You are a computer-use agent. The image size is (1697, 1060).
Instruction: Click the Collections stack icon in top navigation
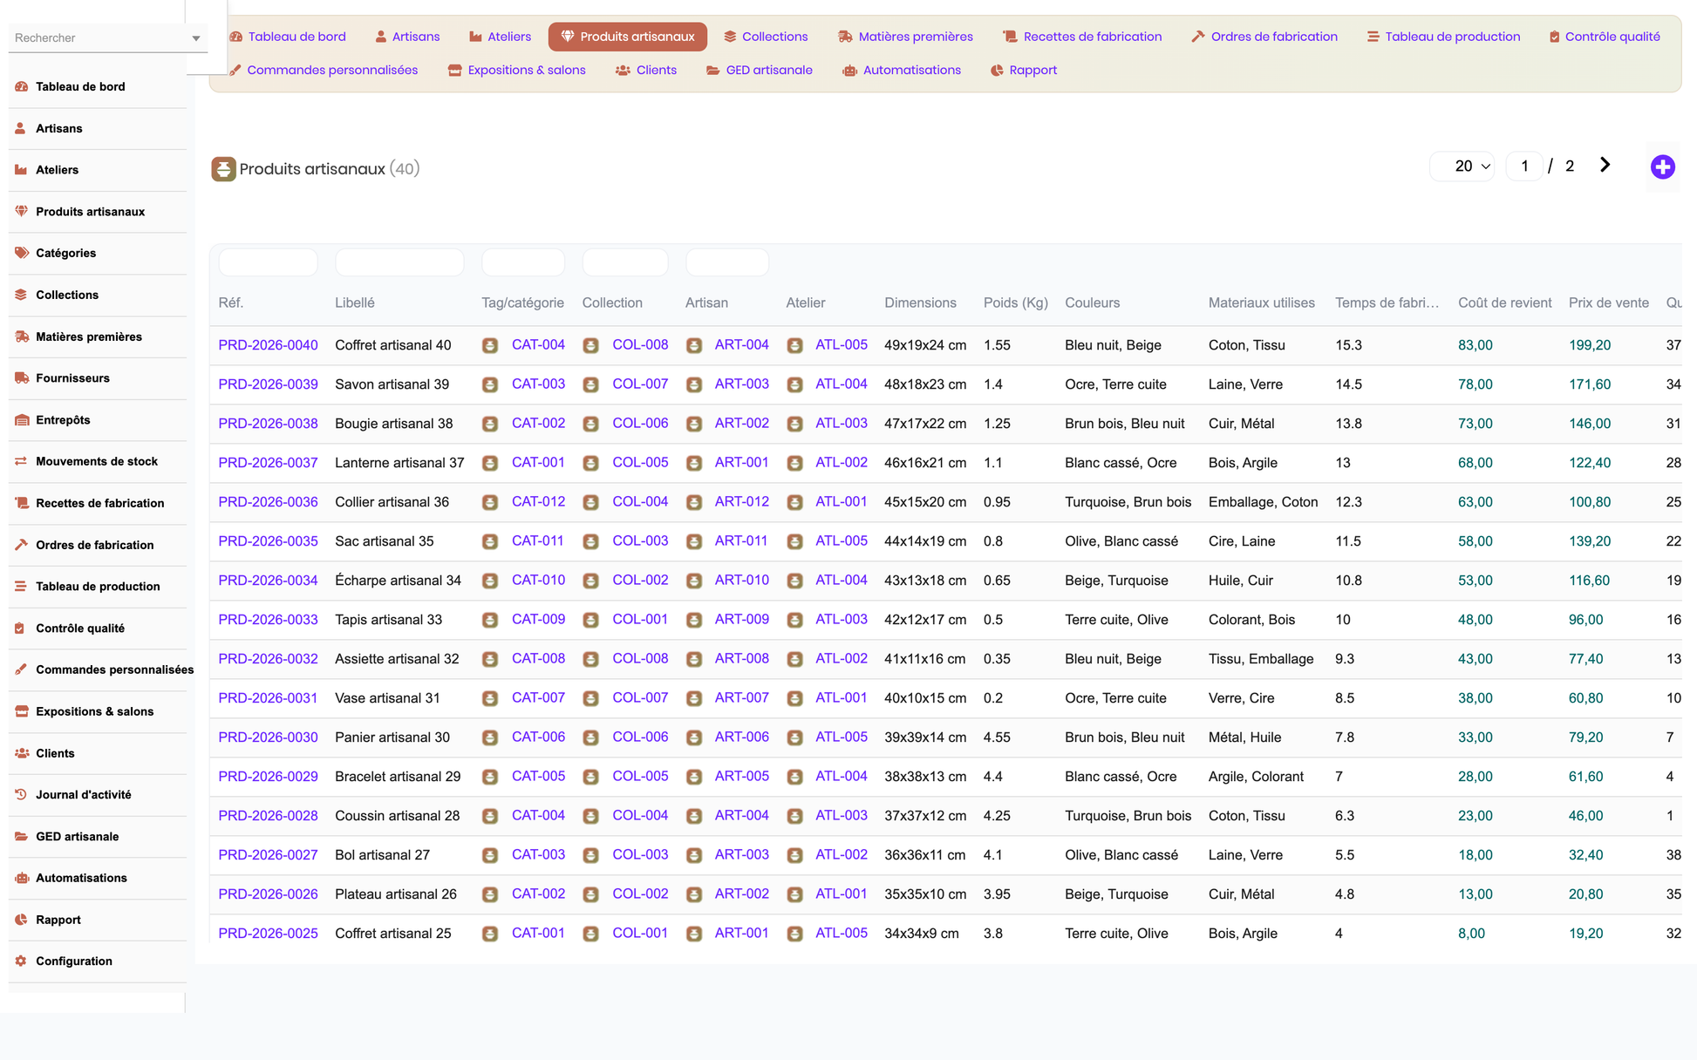(730, 37)
